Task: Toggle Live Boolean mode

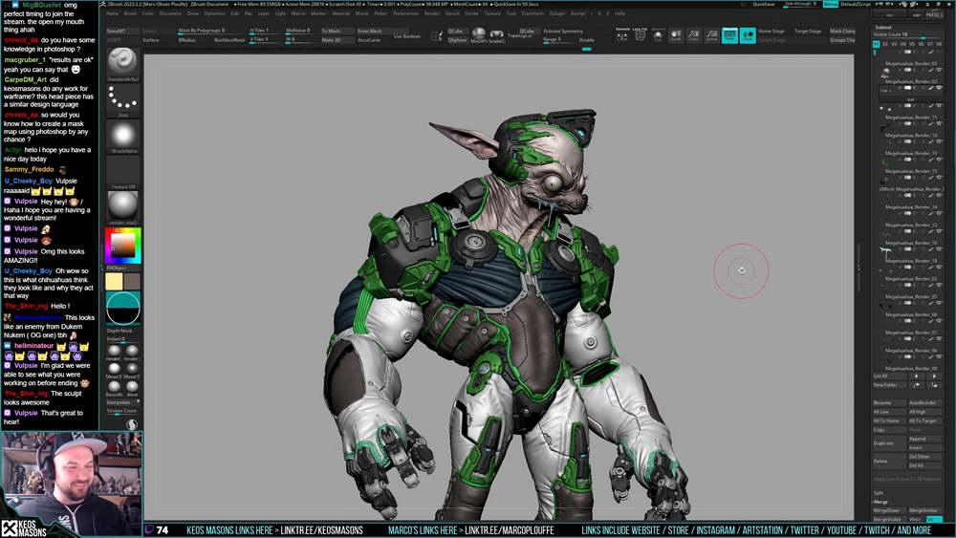Action: pos(406,36)
